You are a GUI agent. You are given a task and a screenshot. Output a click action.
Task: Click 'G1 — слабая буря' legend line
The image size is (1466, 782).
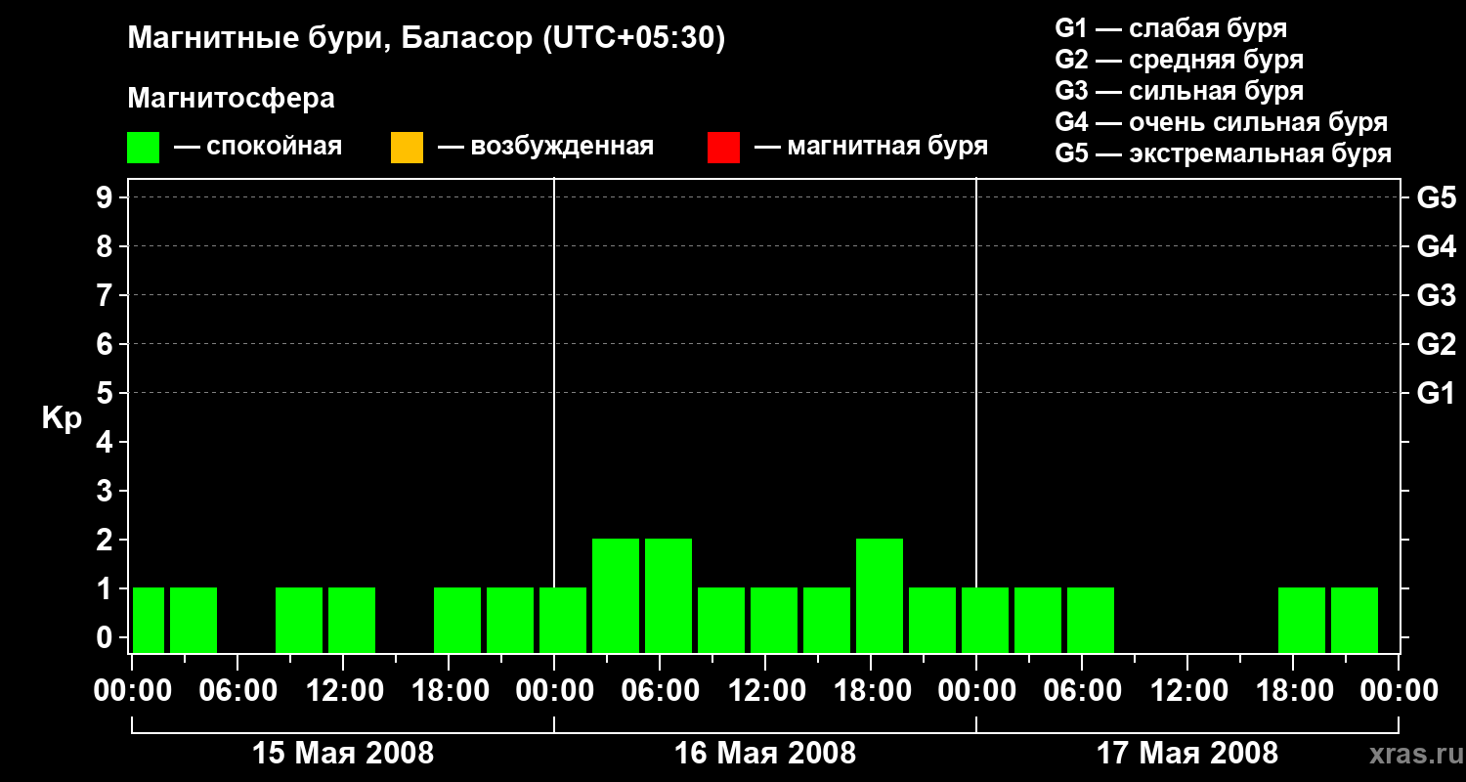1171,28
